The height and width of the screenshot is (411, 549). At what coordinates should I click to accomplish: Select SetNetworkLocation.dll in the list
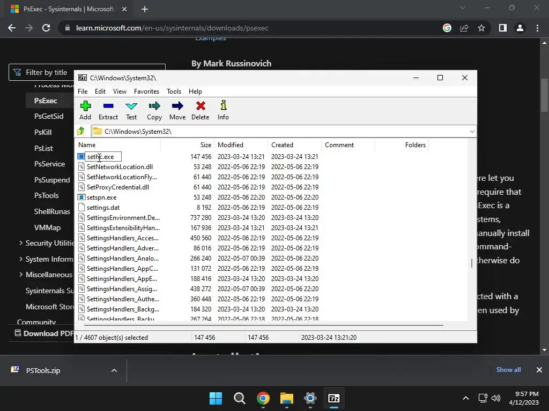[x=120, y=167]
